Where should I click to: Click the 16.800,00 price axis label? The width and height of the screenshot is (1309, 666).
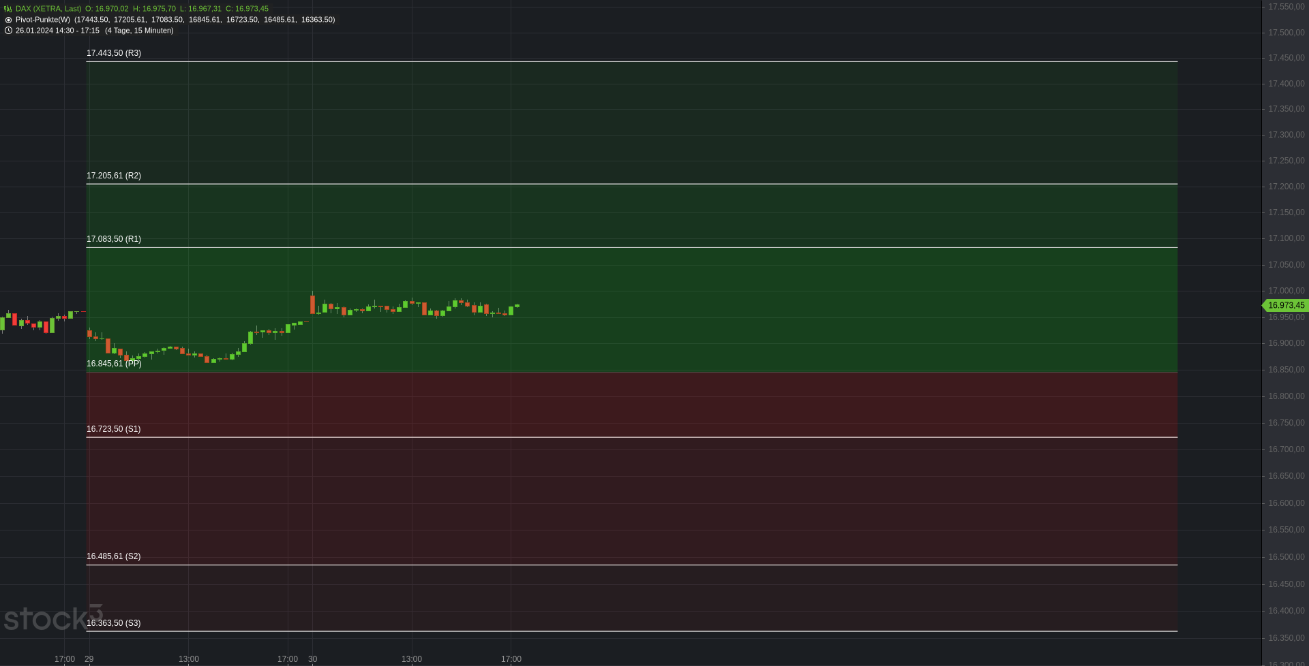(x=1286, y=396)
